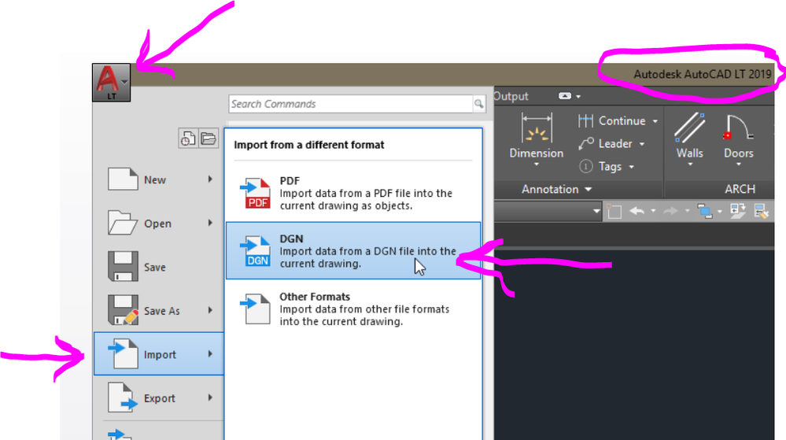Open the Leader dropdown arrow

point(642,145)
